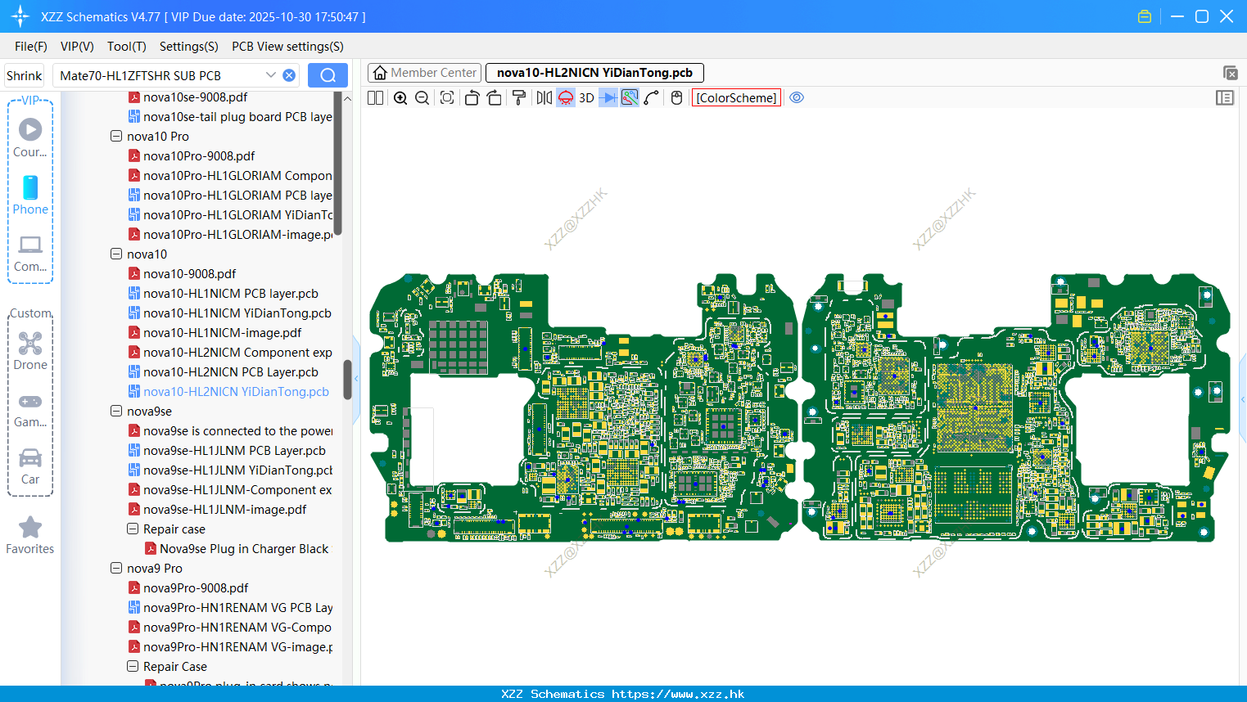Image resolution: width=1247 pixels, height=702 pixels.
Task: Collapse the nova9se tree node
Action: [x=116, y=412]
